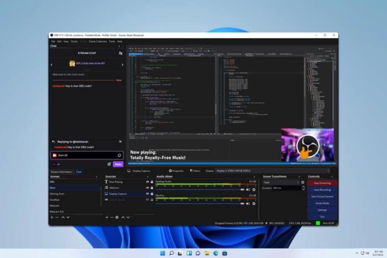The width and height of the screenshot is (387, 258).
Task: Pop out the Scene Transitions dock
Action: point(300,177)
